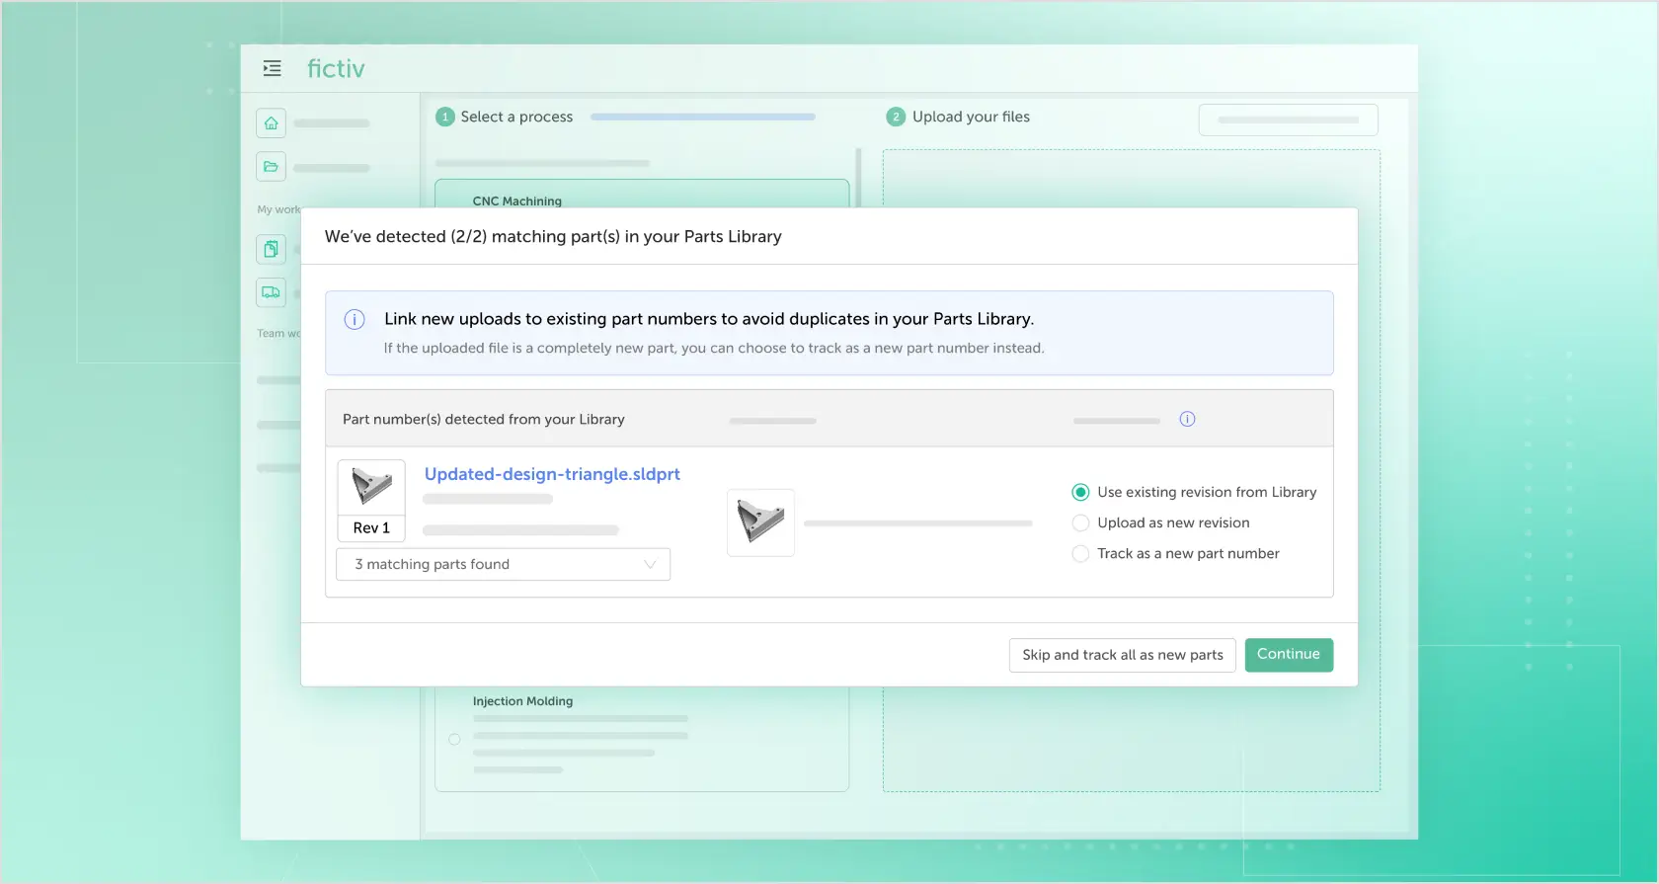Click Skip and track all as new parts
1659x884 pixels.
point(1122,655)
